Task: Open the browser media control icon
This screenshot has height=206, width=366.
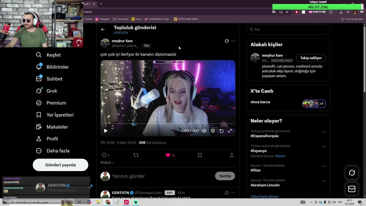Action: (348, 12)
